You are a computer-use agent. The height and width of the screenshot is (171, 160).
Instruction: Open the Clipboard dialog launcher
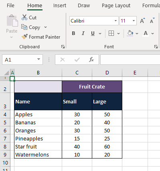point(63,47)
